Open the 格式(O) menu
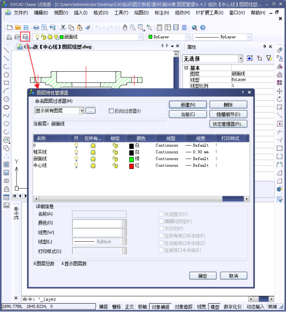The height and width of the screenshot is (312, 286). point(101,13)
